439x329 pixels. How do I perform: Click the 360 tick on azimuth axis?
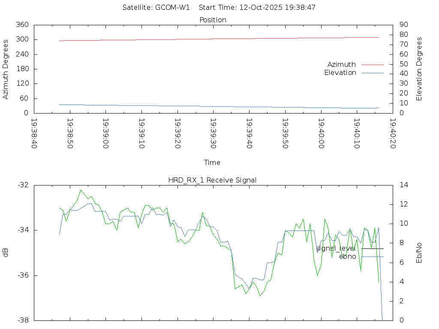pyautogui.click(x=22, y=25)
